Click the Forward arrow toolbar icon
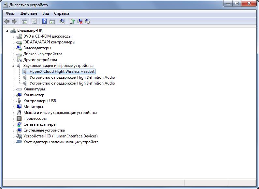This screenshot has width=259, height=189. [x=15, y=21]
